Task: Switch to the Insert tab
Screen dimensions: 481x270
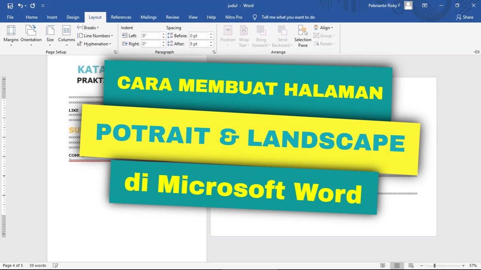Action: pyautogui.click(x=52, y=17)
